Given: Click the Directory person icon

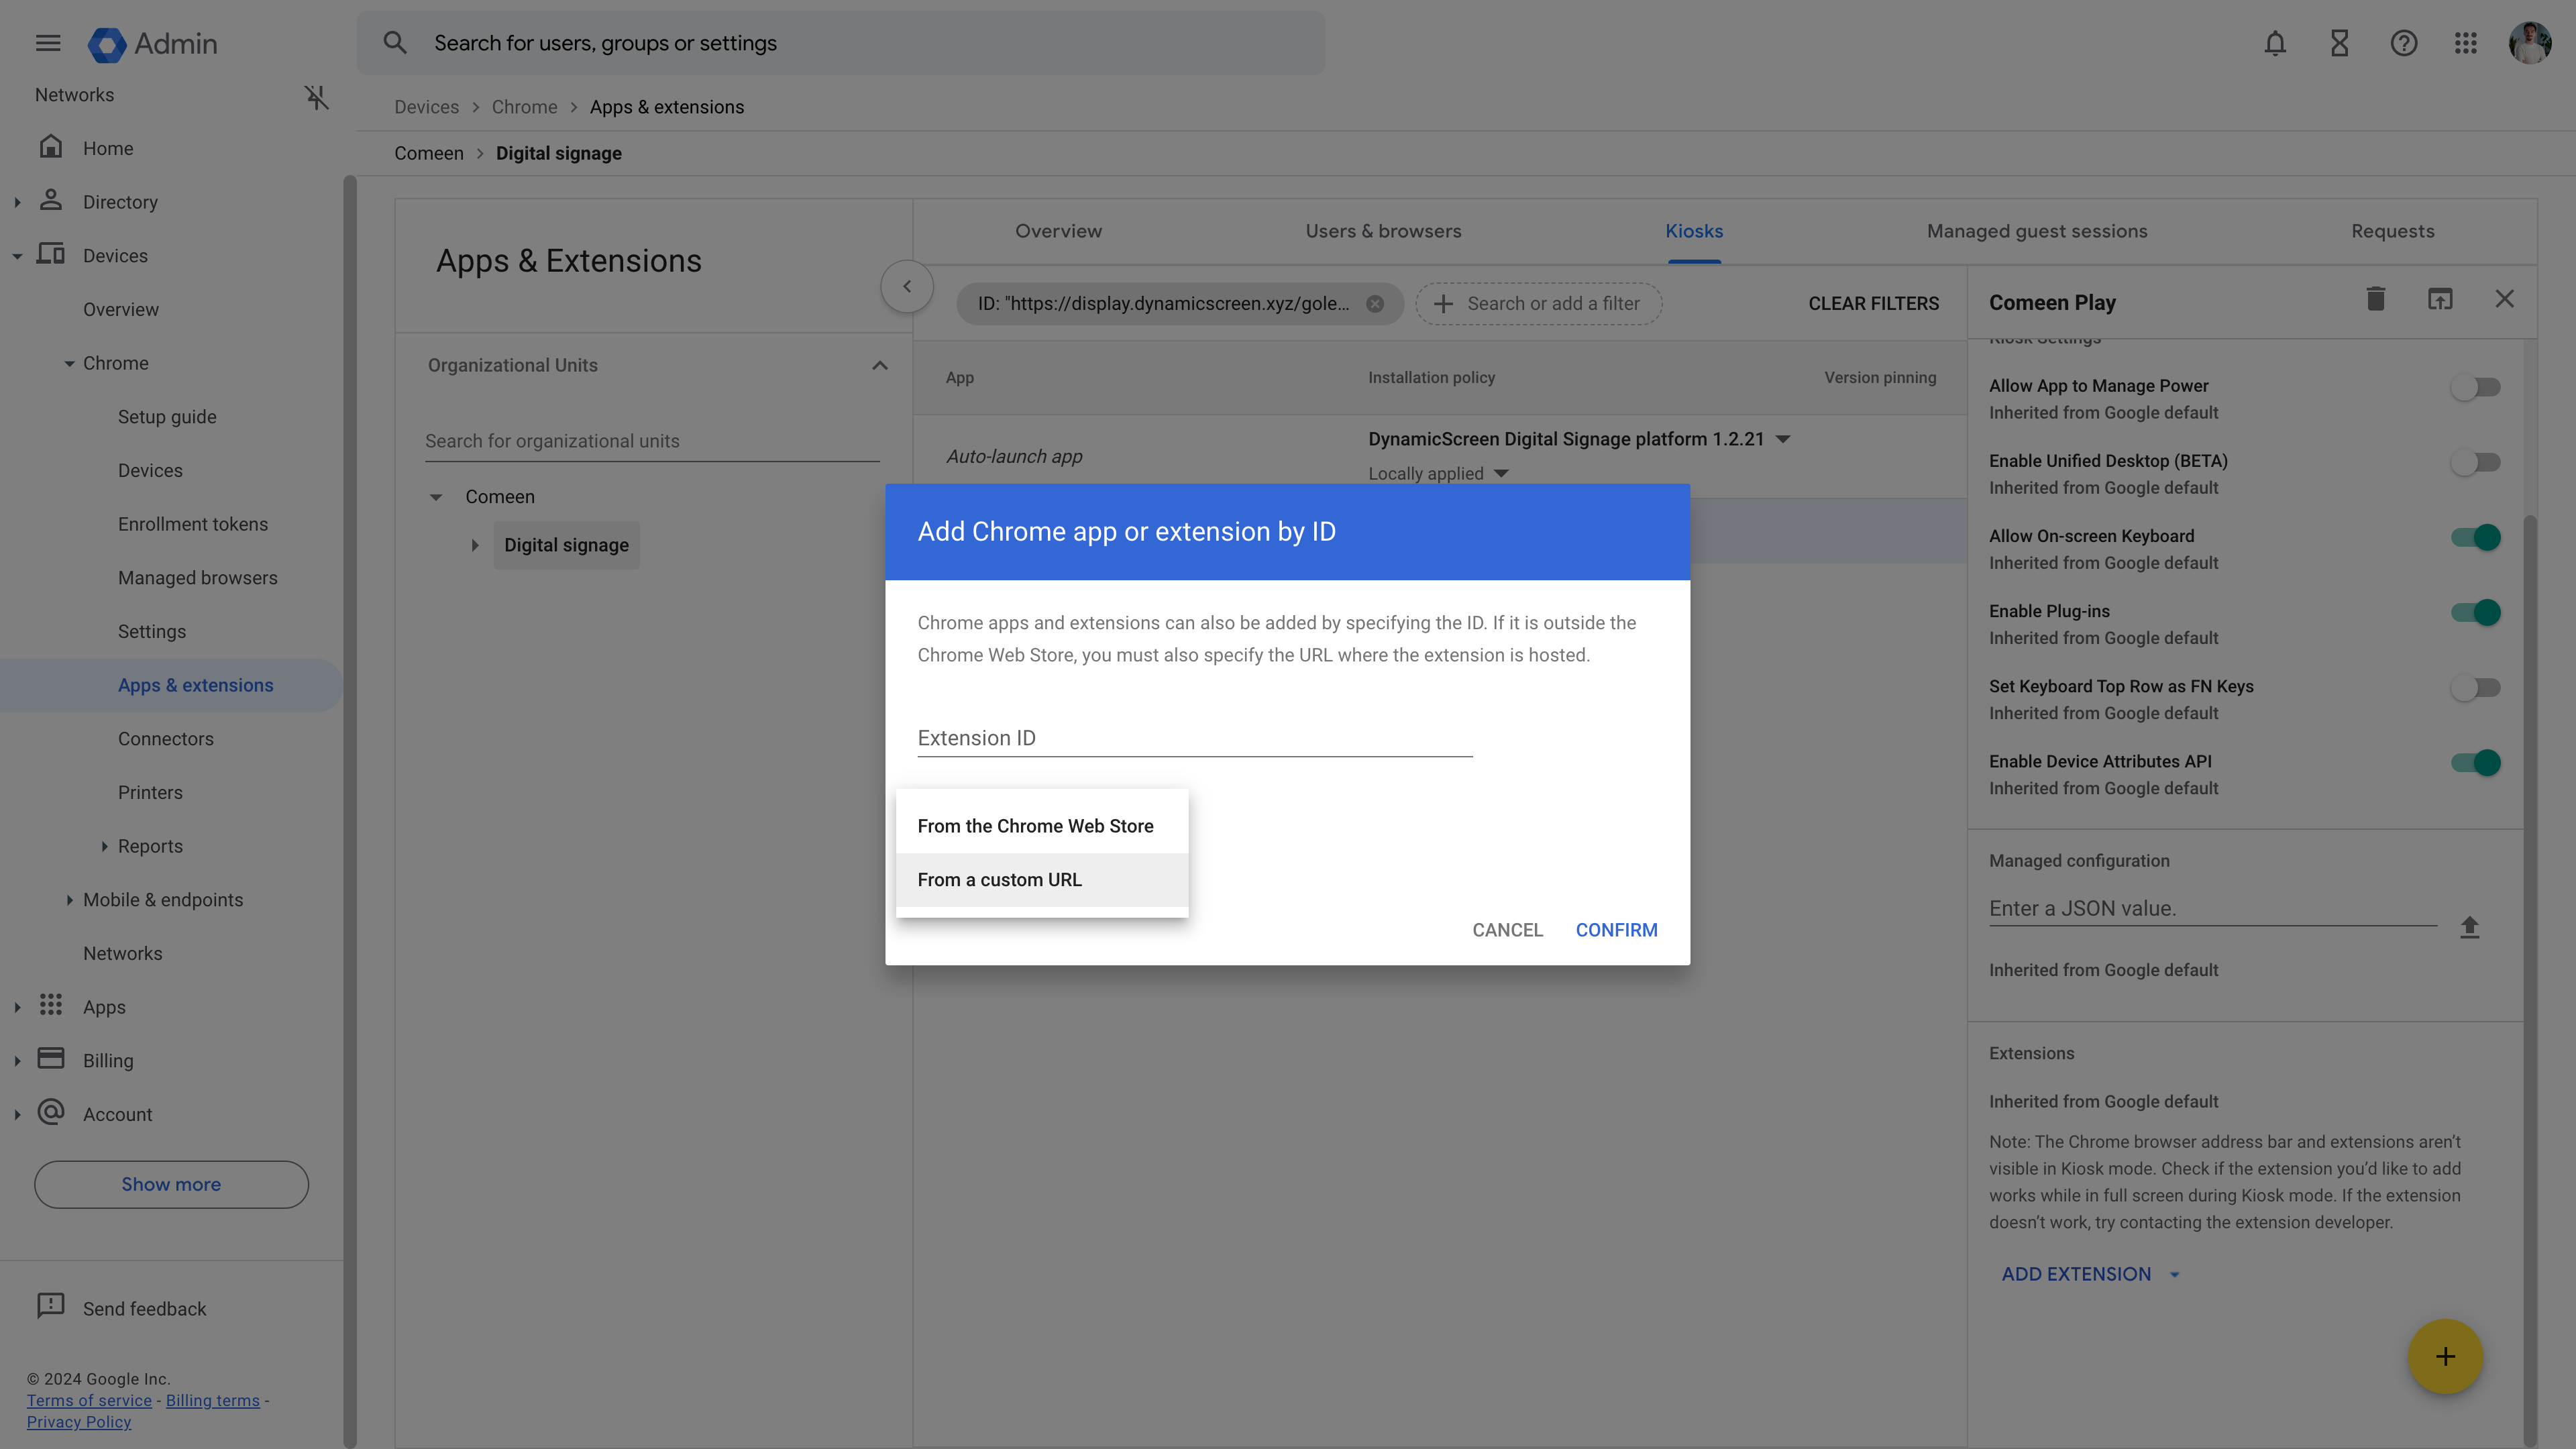Looking at the screenshot, I should click(51, 200).
